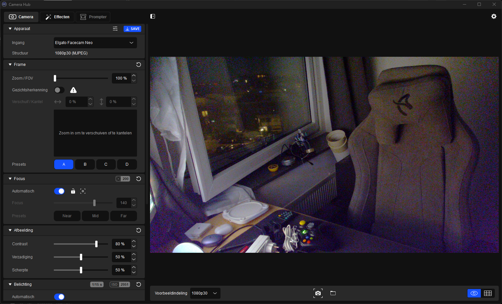The width and height of the screenshot is (502, 304).
Task: Take a snapshot with camera icon
Action: pos(318,293)
